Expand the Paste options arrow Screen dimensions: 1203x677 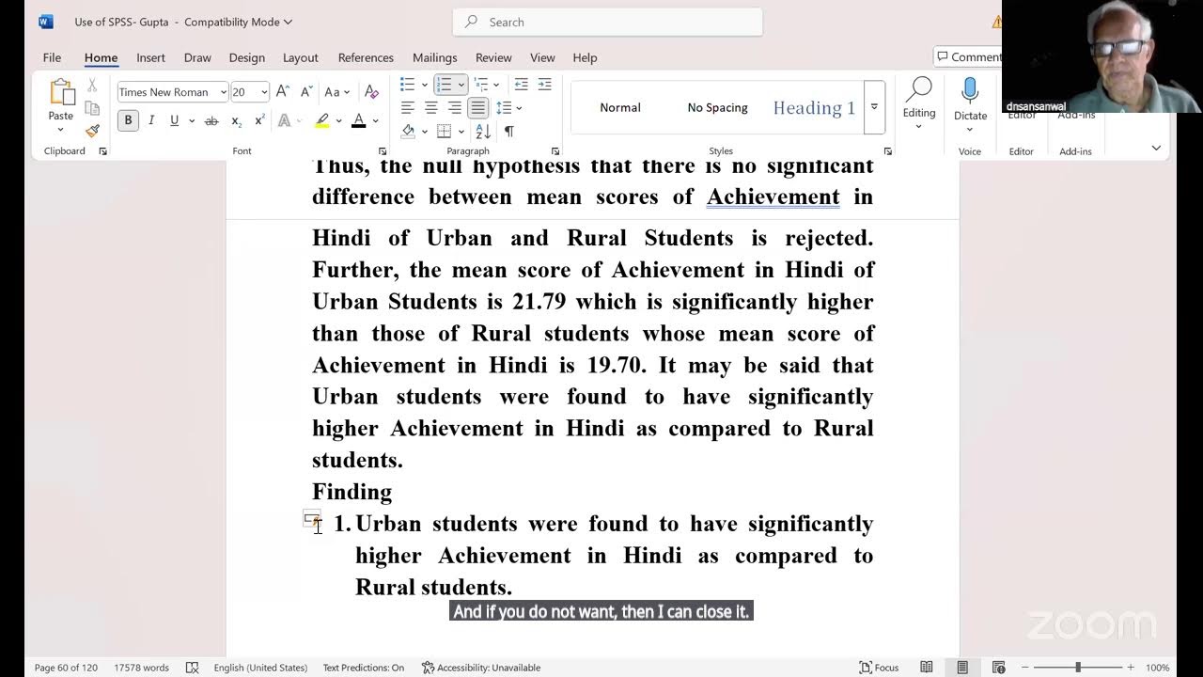pyautogui.click(x=61, y=130)
